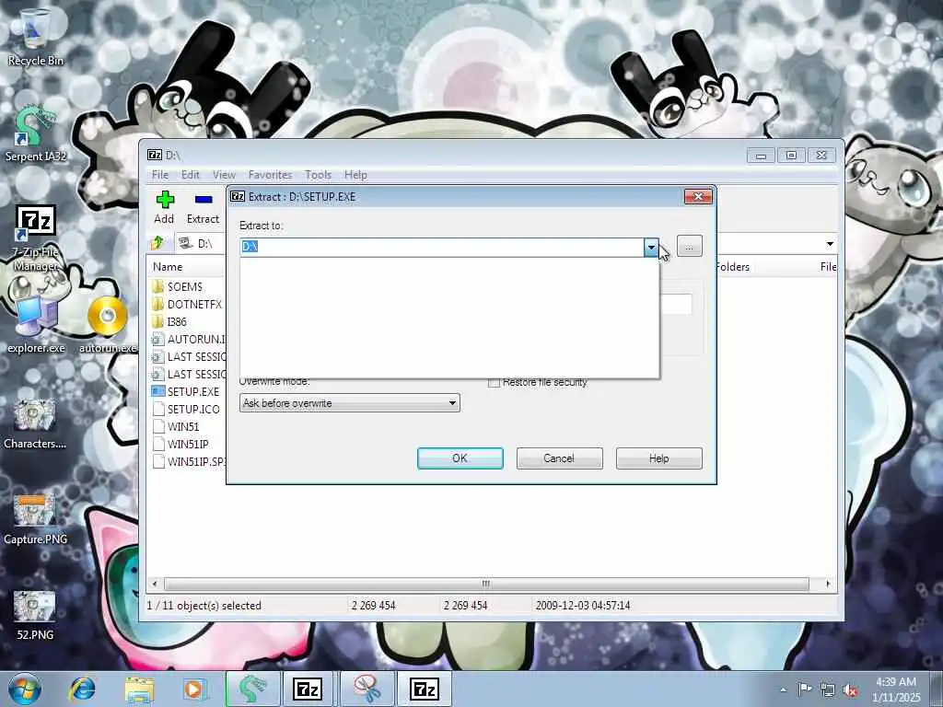This screenshot has width=943, height=707.
Task: Open Favorites menu in 7-Zip
Action: pyautogui.click(x=270, y=174)
